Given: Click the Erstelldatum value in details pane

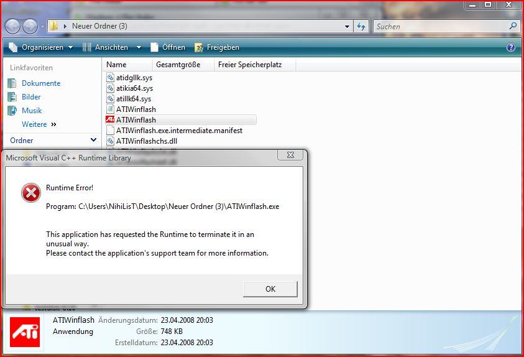Looking at the screenshot, I should coord(187,343).
